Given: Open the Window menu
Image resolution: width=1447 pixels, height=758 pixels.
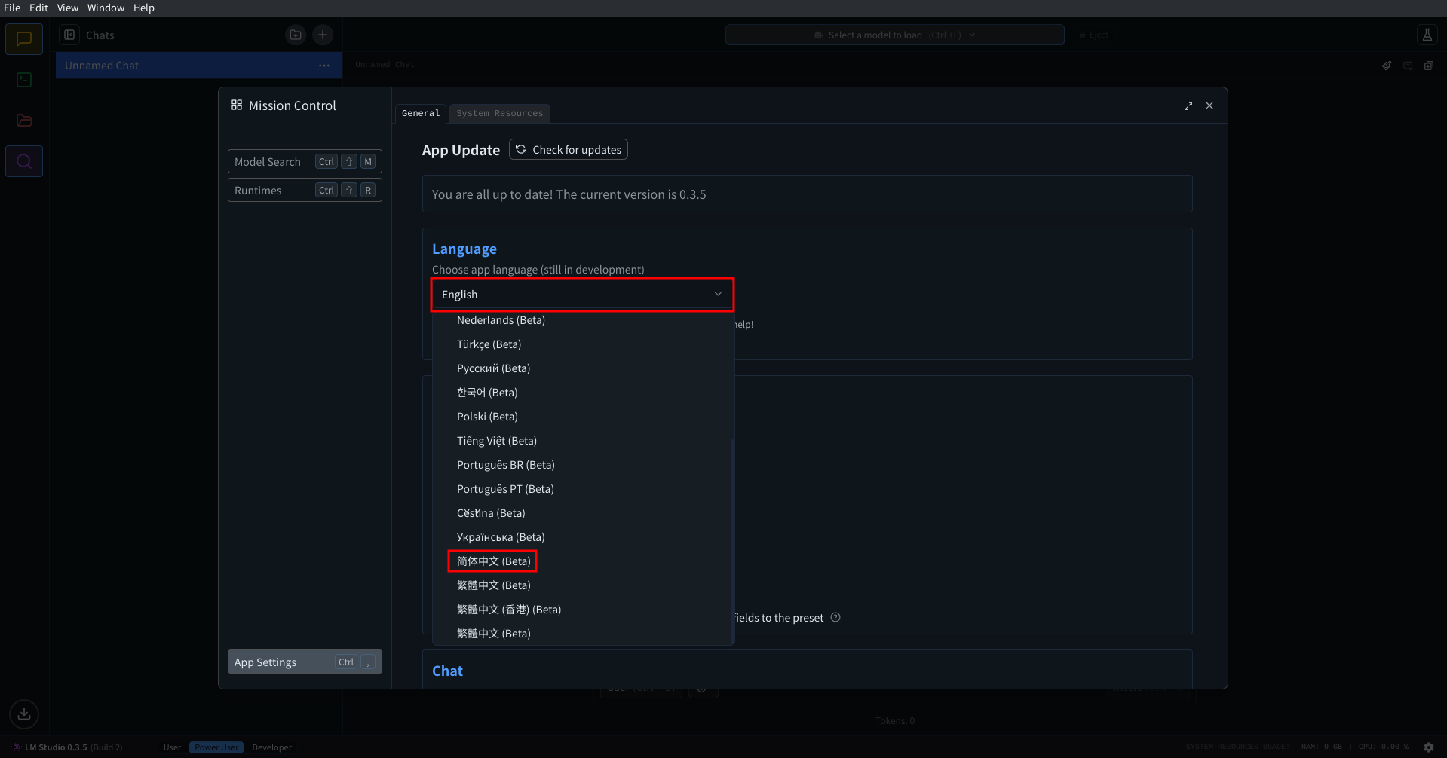Looking at the screenshot, I should pos(106,8).
